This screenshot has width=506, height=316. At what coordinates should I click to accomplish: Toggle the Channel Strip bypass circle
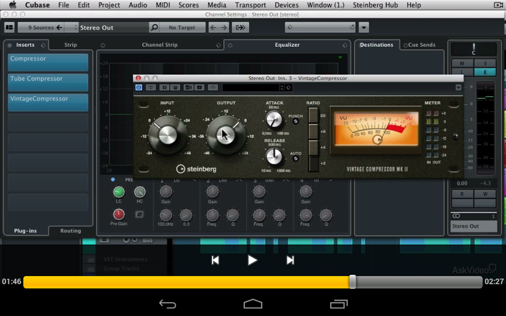pyautogui.click(x=102, y=46)
